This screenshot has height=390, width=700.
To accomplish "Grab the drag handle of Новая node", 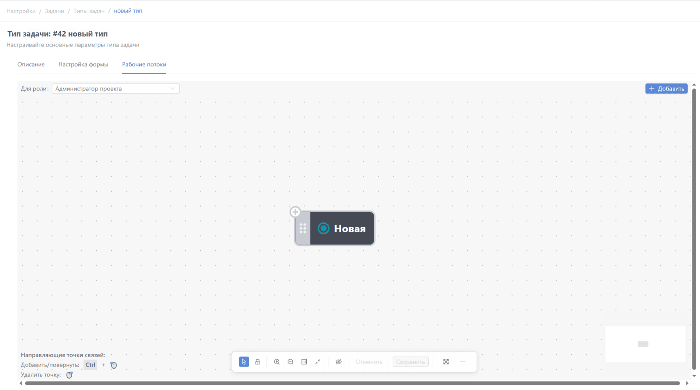I will 303,228.
